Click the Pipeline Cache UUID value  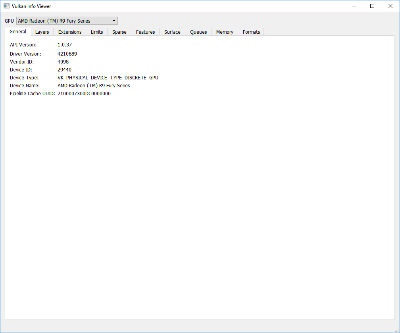(84, 93)
